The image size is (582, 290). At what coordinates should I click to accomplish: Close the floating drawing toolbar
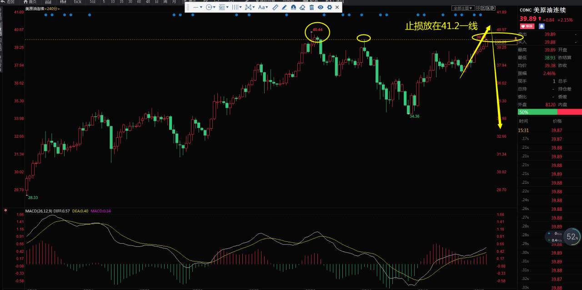coord(337,7)
